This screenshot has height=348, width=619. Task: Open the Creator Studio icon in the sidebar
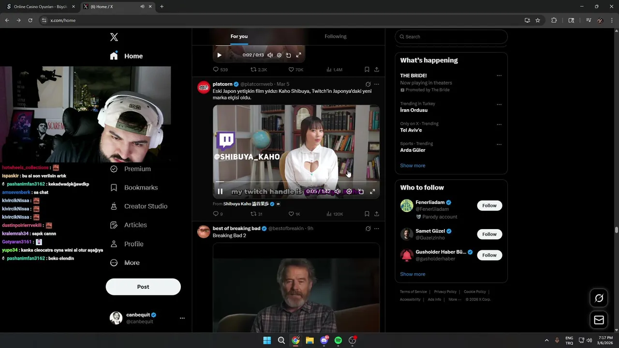click(114, 206)
